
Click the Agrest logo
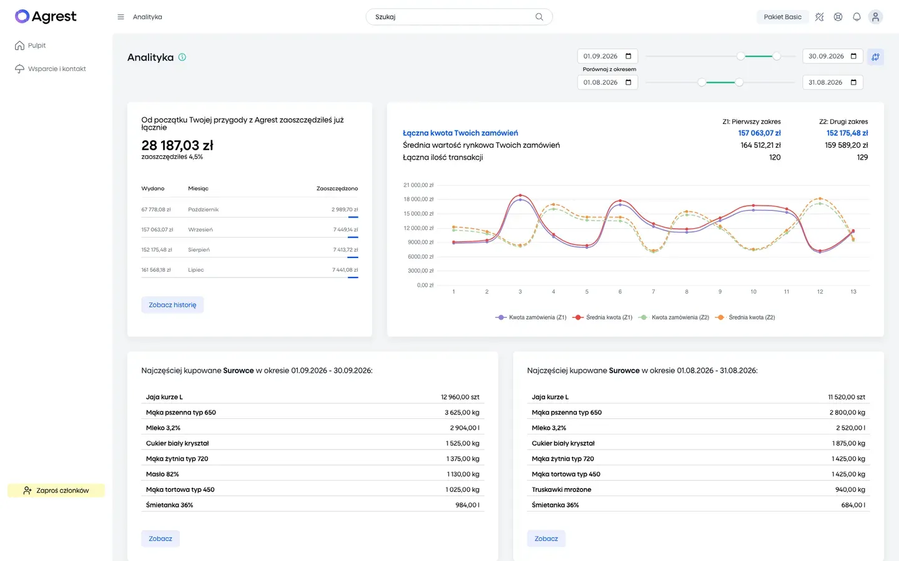pyautogui.click(x=46, y=17)
